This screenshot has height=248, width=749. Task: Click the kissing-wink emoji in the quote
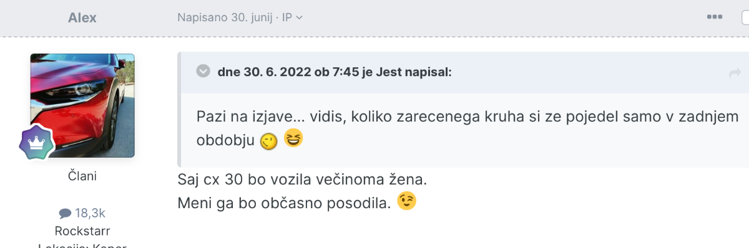pyautogui.click(x=269, y=143)
